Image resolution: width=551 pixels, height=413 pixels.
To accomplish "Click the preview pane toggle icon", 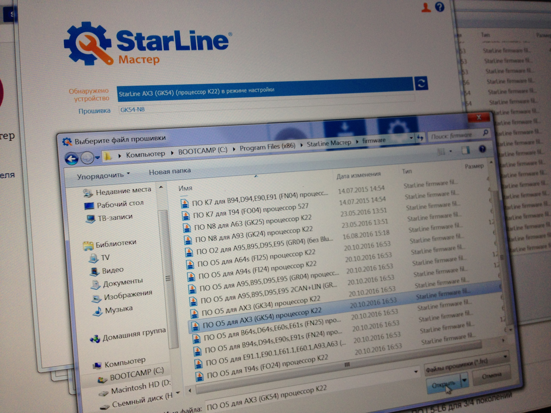I will coord(465,150).
